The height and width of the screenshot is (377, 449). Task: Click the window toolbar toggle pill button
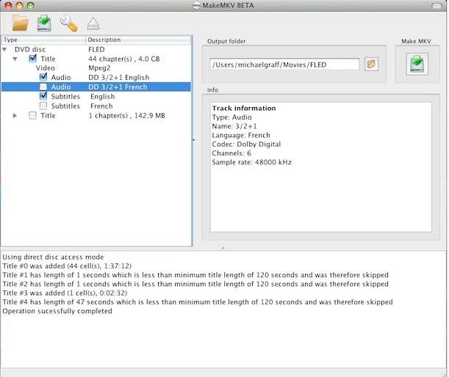(437, 6)
